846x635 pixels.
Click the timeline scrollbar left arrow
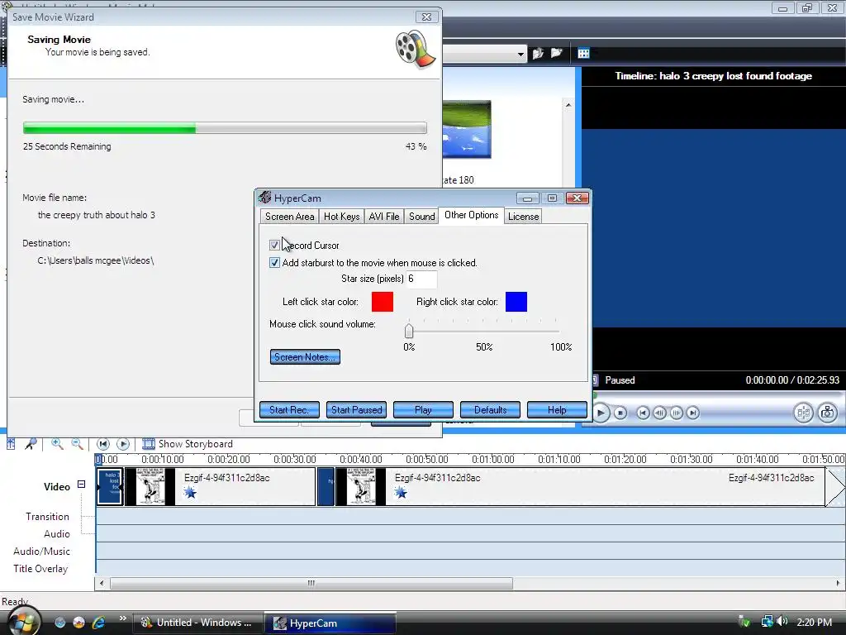(x=102, y=583)
